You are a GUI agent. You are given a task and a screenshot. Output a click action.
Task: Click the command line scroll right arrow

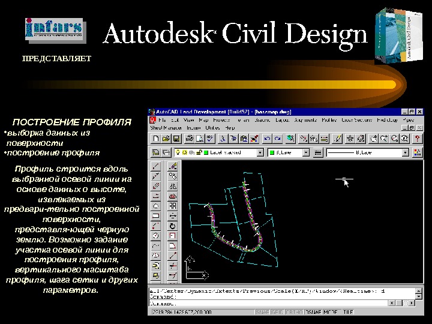(412, 303)
